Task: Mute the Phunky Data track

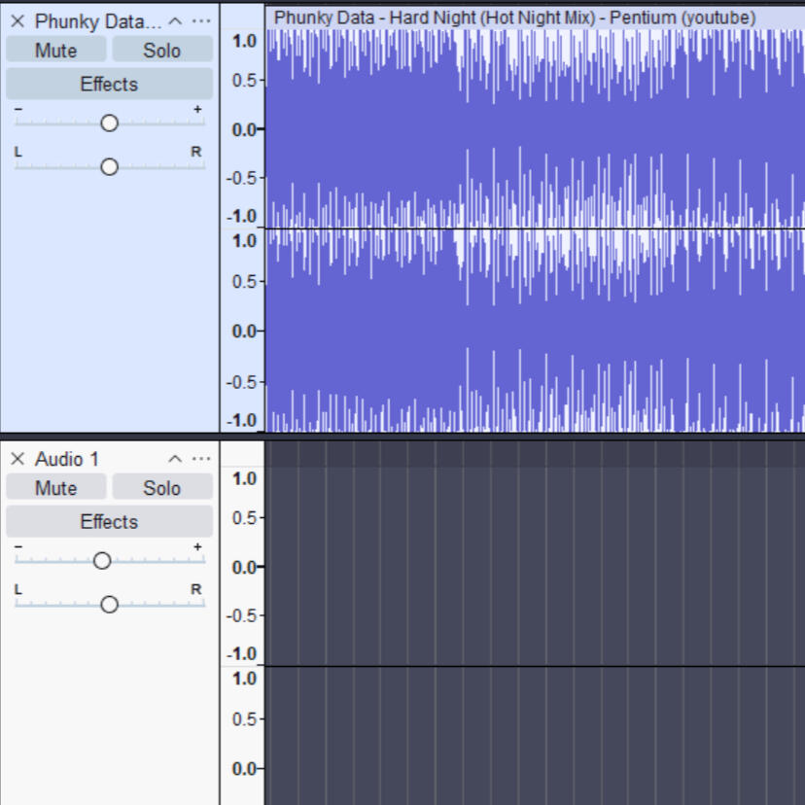Action: (x=55, y=51)
